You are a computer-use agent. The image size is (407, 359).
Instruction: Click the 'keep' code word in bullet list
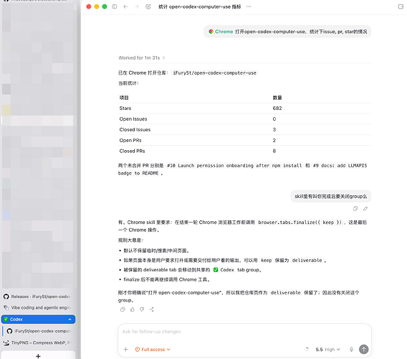coord(267,261)
